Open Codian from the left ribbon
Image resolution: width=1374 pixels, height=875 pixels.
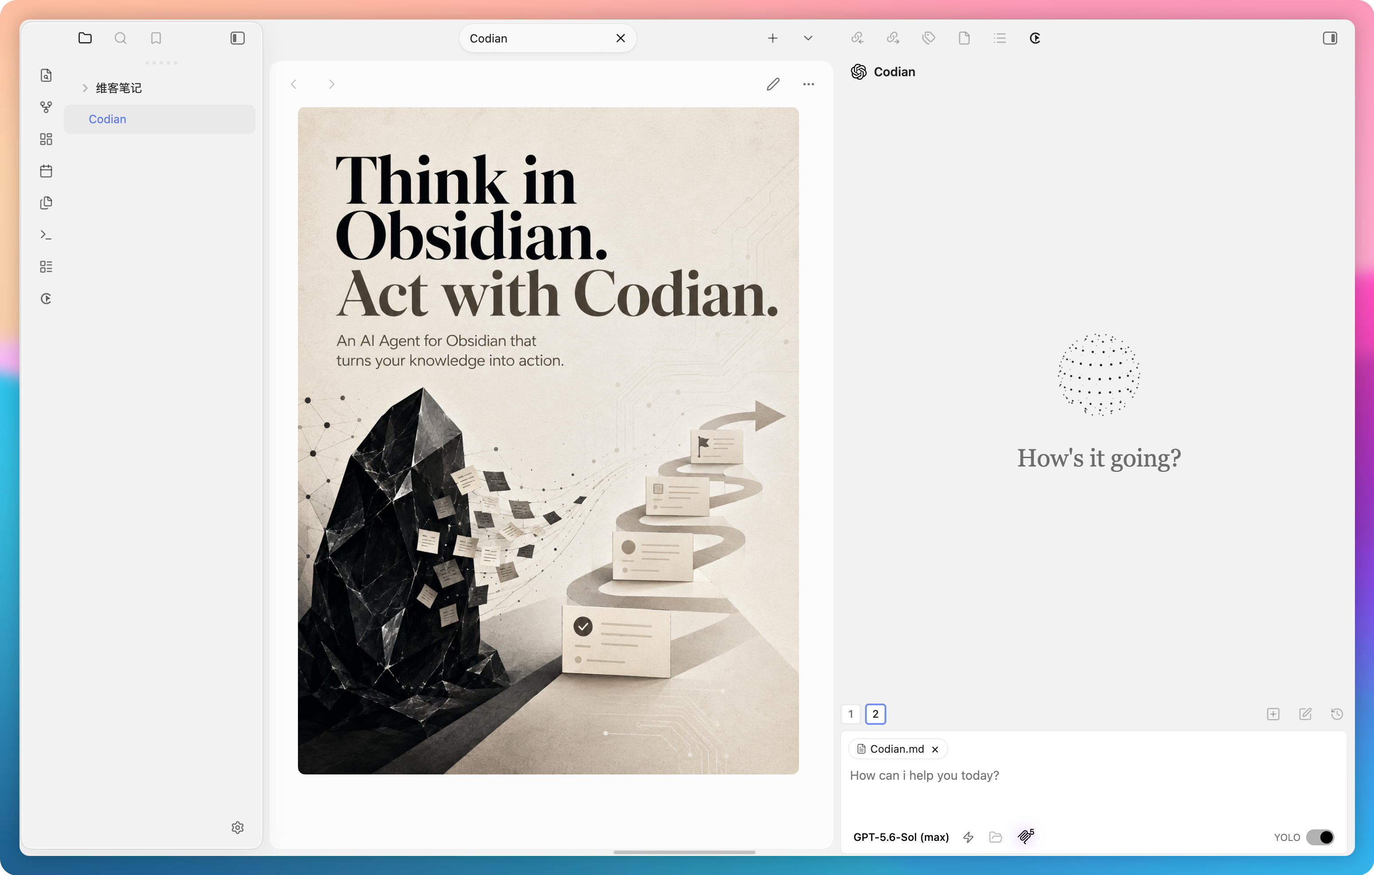coord(46,299)
